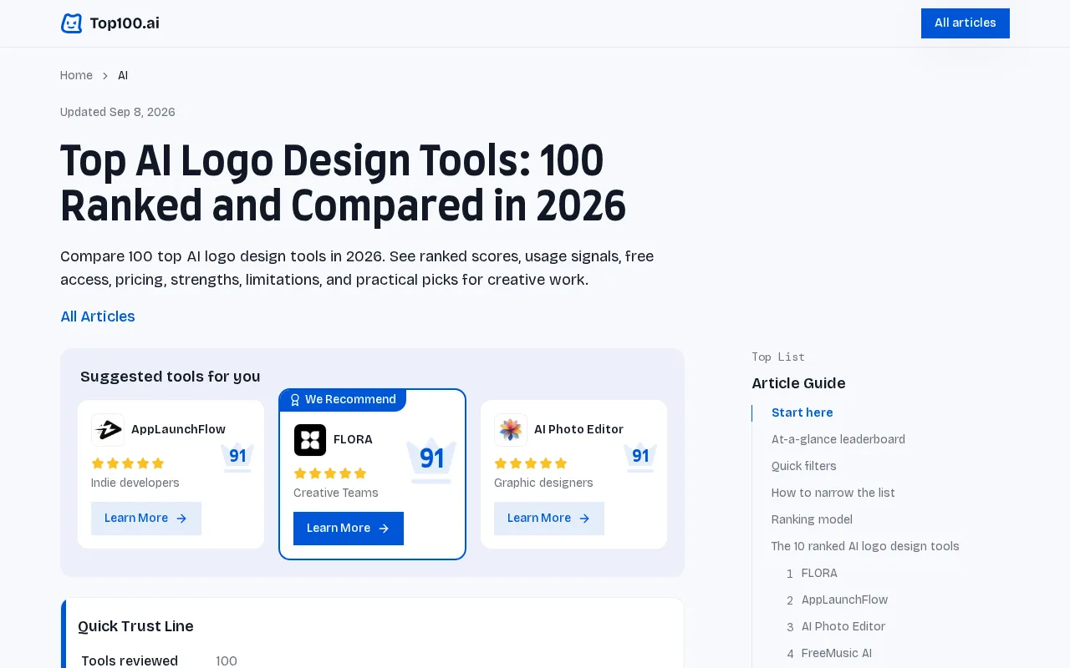Click the Indie developers label
This screenshot has height=668, width=1070.
pos(135,483)
